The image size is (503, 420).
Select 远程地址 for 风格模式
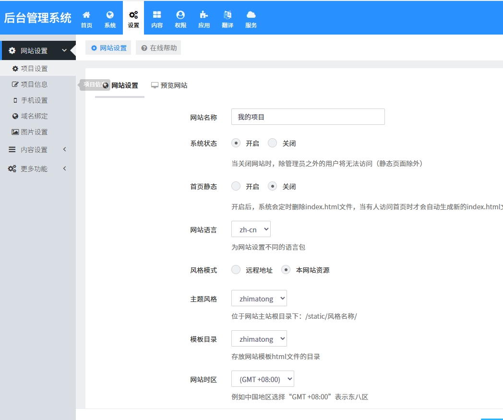pyautogui.click(x=236, y=270)
